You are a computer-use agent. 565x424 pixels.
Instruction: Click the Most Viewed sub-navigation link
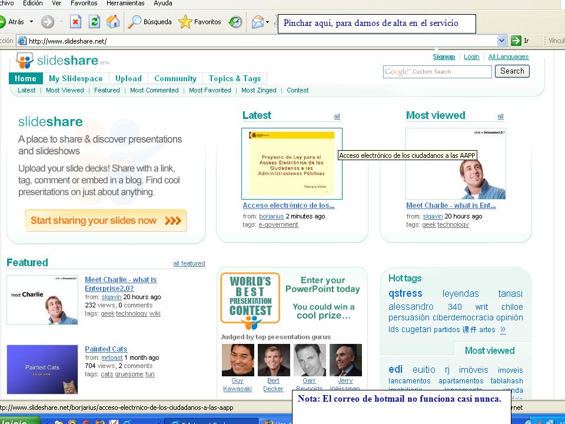tap(65, 90)
